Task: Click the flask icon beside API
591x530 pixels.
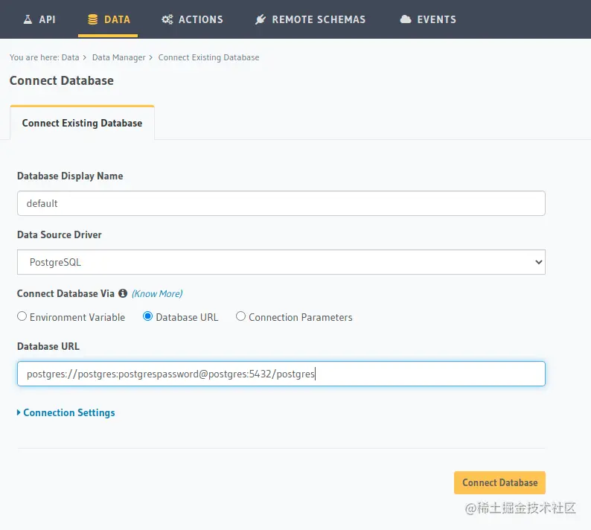Action: pos(28,19)
